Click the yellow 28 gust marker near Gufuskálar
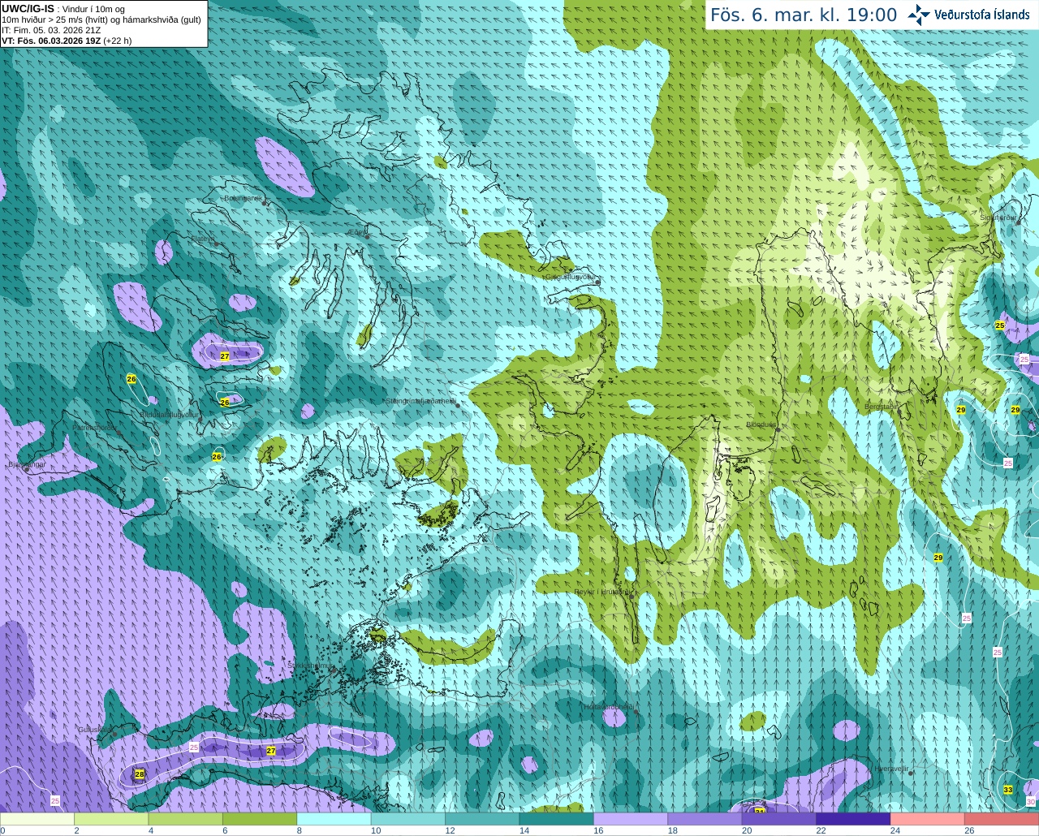 (140, 774)
